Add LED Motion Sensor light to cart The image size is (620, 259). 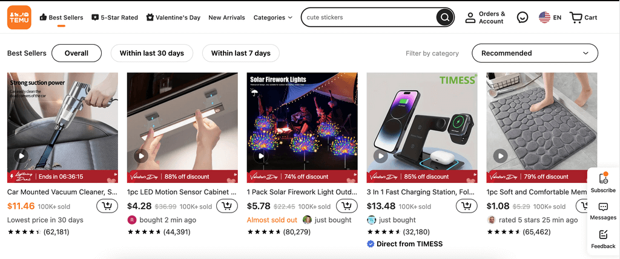click(x=226, y=206)
